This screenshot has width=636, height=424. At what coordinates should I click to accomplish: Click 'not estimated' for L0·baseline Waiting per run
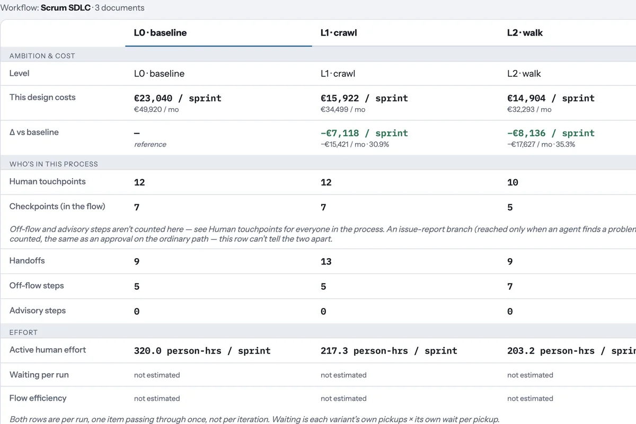pos(157,375)
